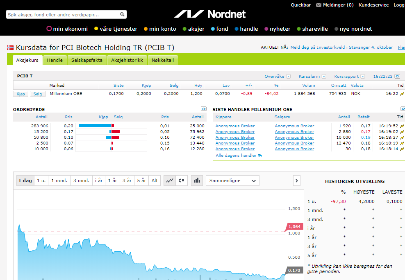The height and width of the screenshot is (280, 405).
Task: Click the Volum column header
Action: pyautogui.click(x=309, y=85)
